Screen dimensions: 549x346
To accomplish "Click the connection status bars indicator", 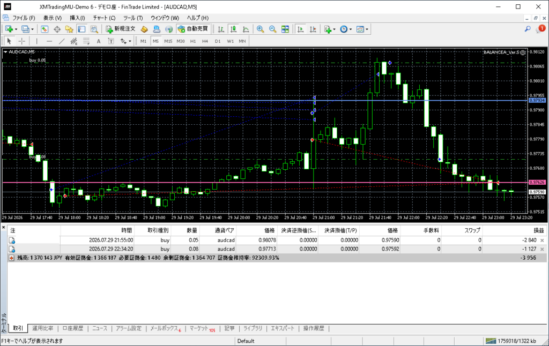I will coord(491,341).
